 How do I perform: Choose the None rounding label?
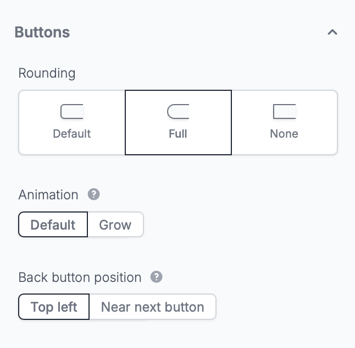point(284,134)
